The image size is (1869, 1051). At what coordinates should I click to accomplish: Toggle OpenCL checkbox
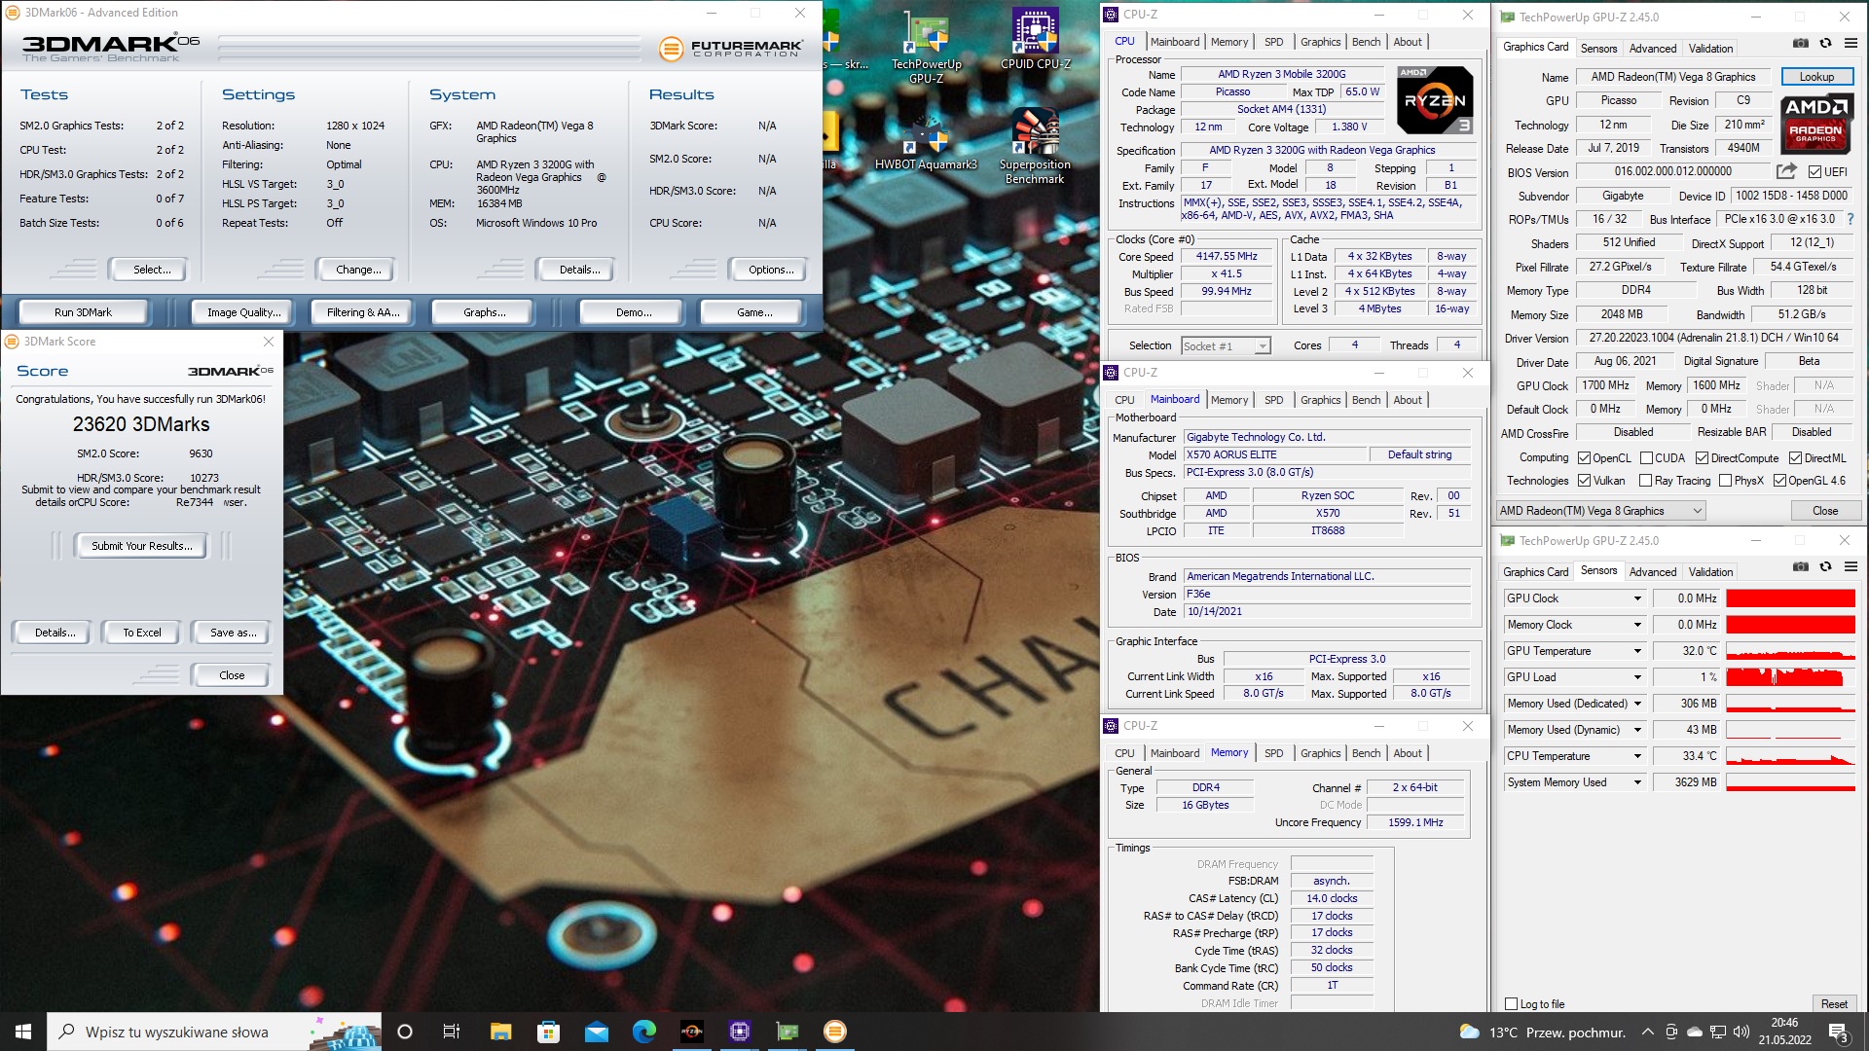1584,458
